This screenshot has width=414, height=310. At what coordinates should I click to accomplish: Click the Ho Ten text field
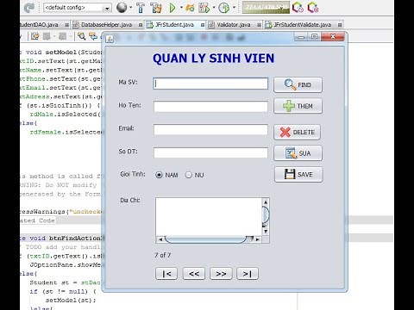click(210, 107)
